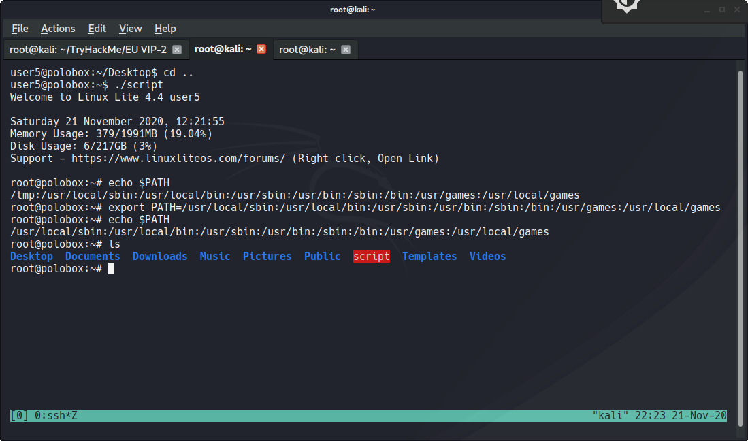Screen dimensions: 748x441
Task: Click the 'Documents' directory name
Action: (93, 257)
